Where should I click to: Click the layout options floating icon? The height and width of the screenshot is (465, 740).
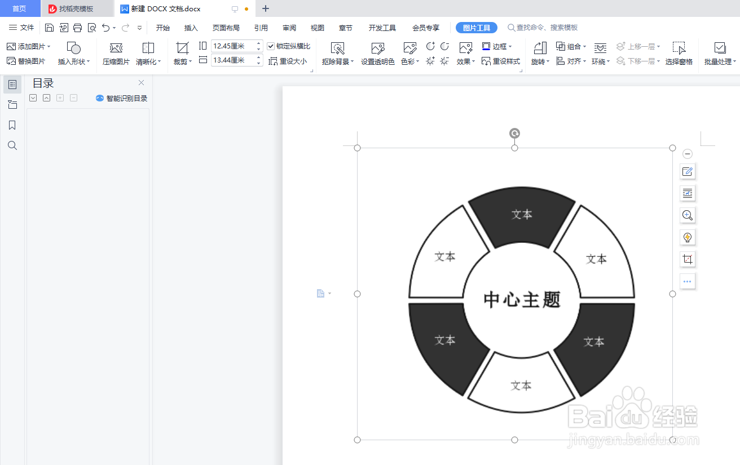(688, 193)
